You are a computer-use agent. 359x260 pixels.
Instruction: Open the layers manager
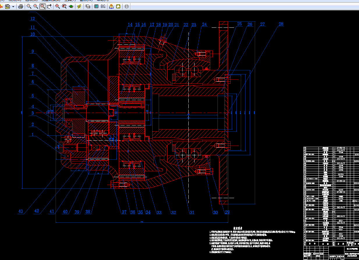pos(88,6)
